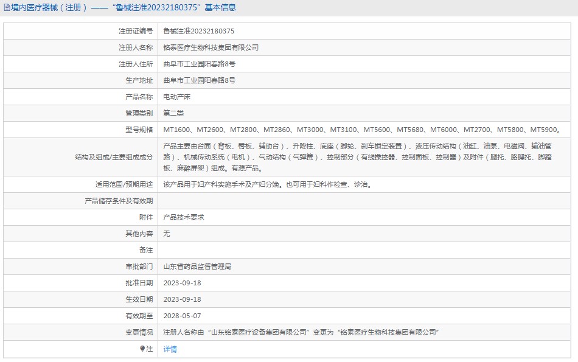Click the 变更情况 row label
The image size is (578, 362).
[x=139, y=332]
